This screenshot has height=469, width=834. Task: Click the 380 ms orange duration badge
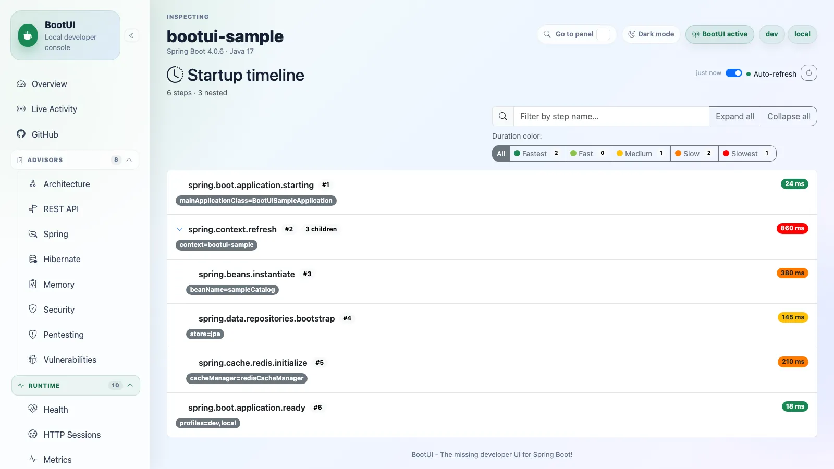point(792,273)
